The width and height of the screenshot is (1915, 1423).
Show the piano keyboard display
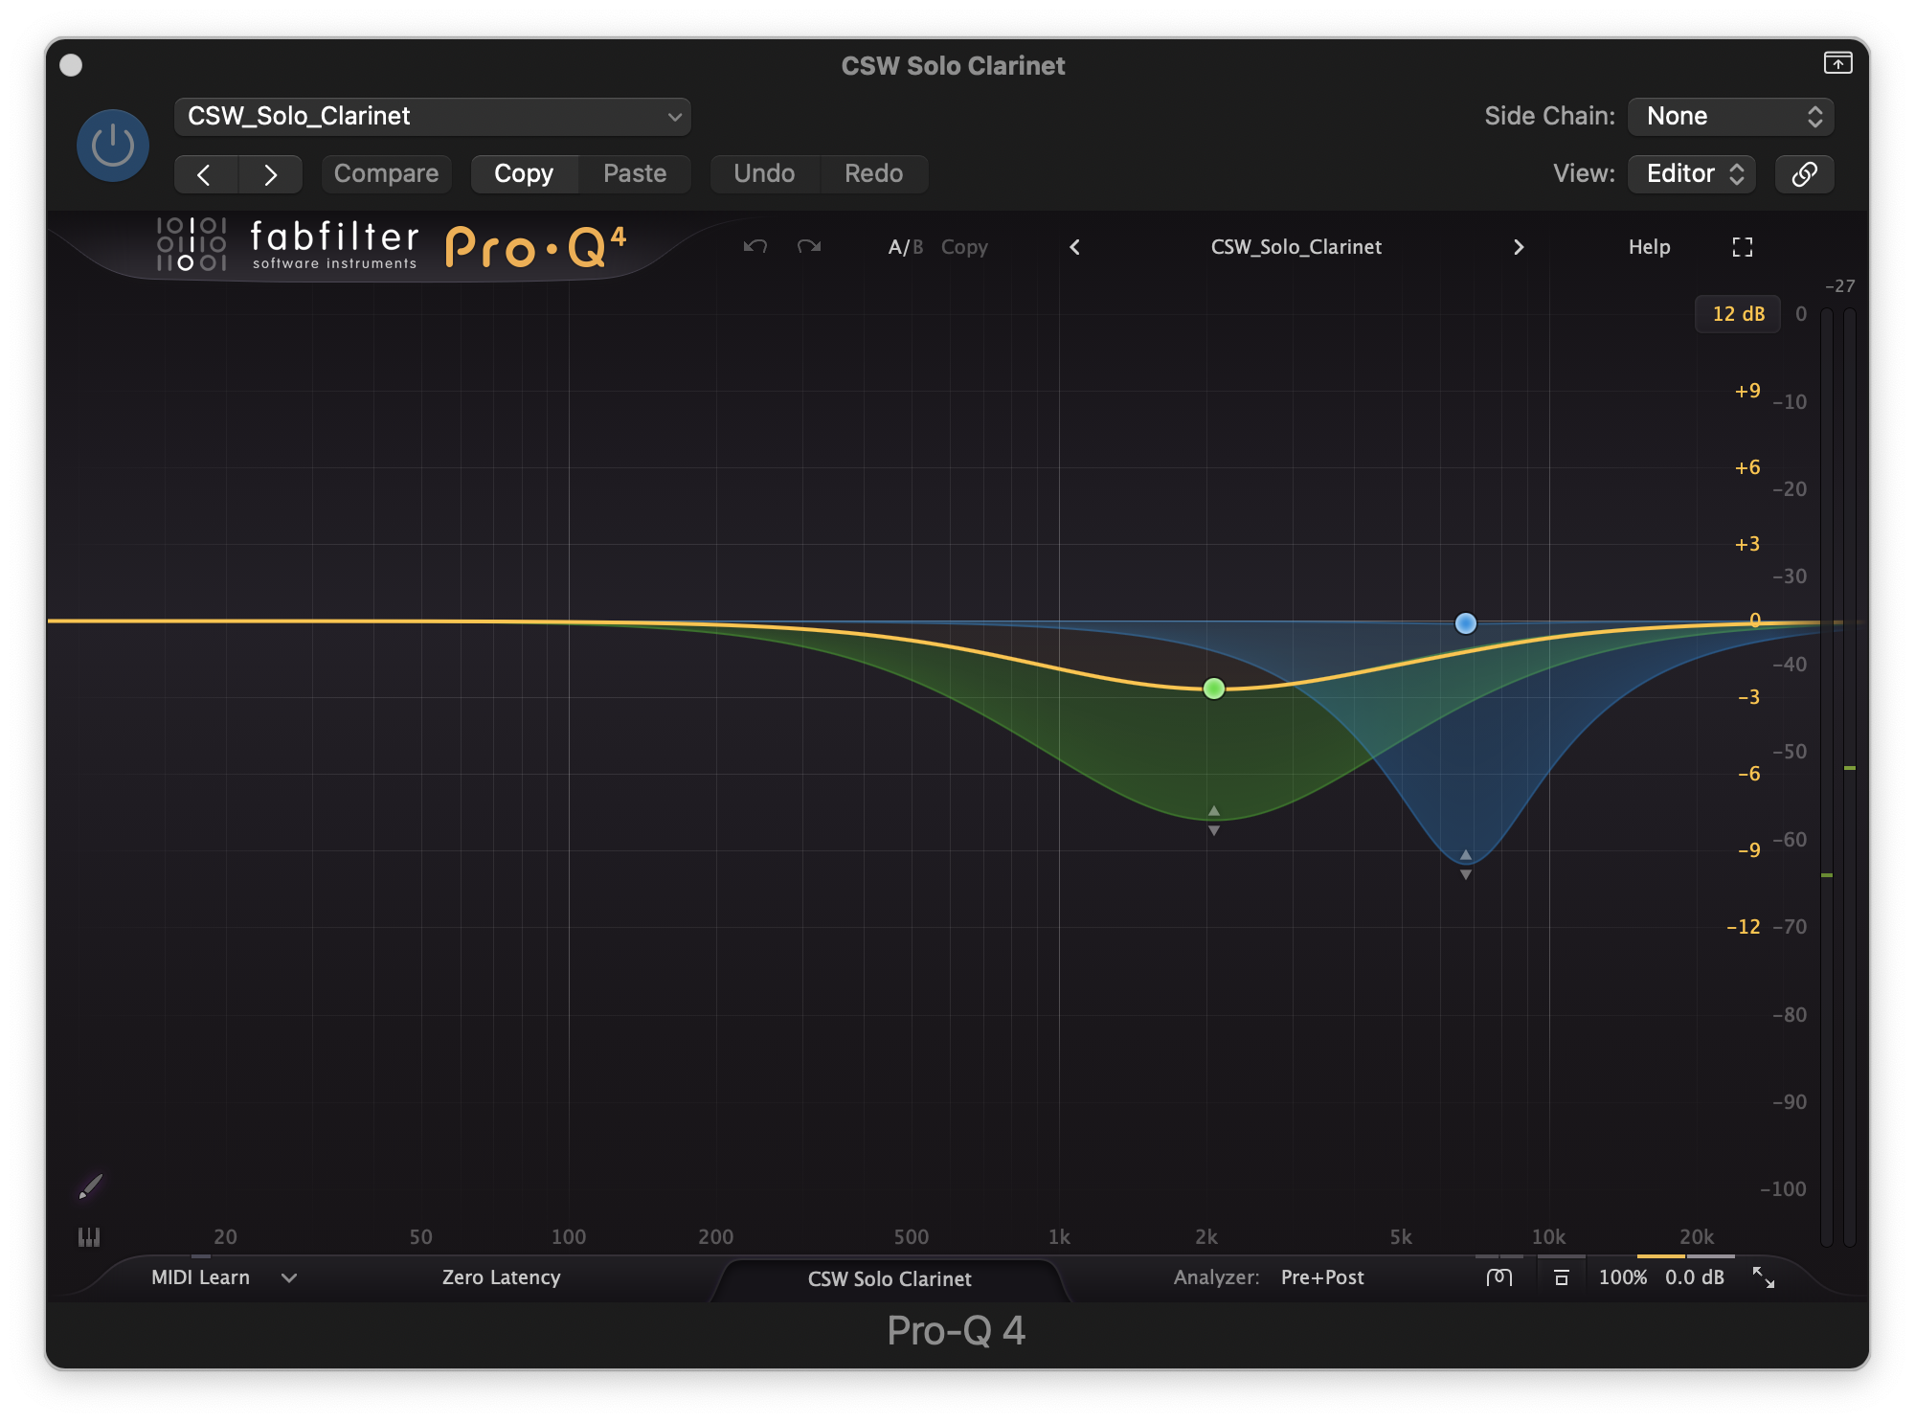click(x=88, y=1237)
